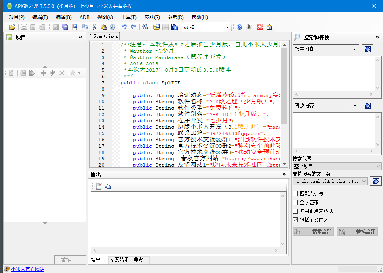Click the bug/debug icon near utf-8
The width and height of the screenshot is (383, 273).
coord(248,27)
